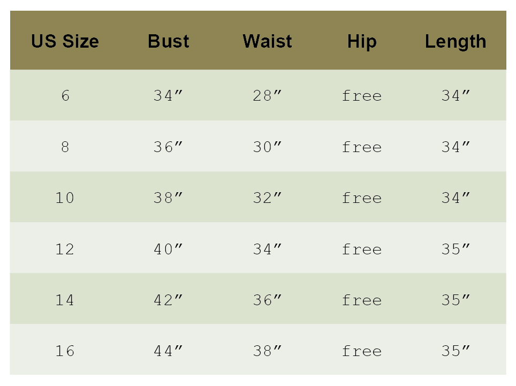The image size is (516, 386).
Task: Click the size 14 row label
Action: pos(65,300)
